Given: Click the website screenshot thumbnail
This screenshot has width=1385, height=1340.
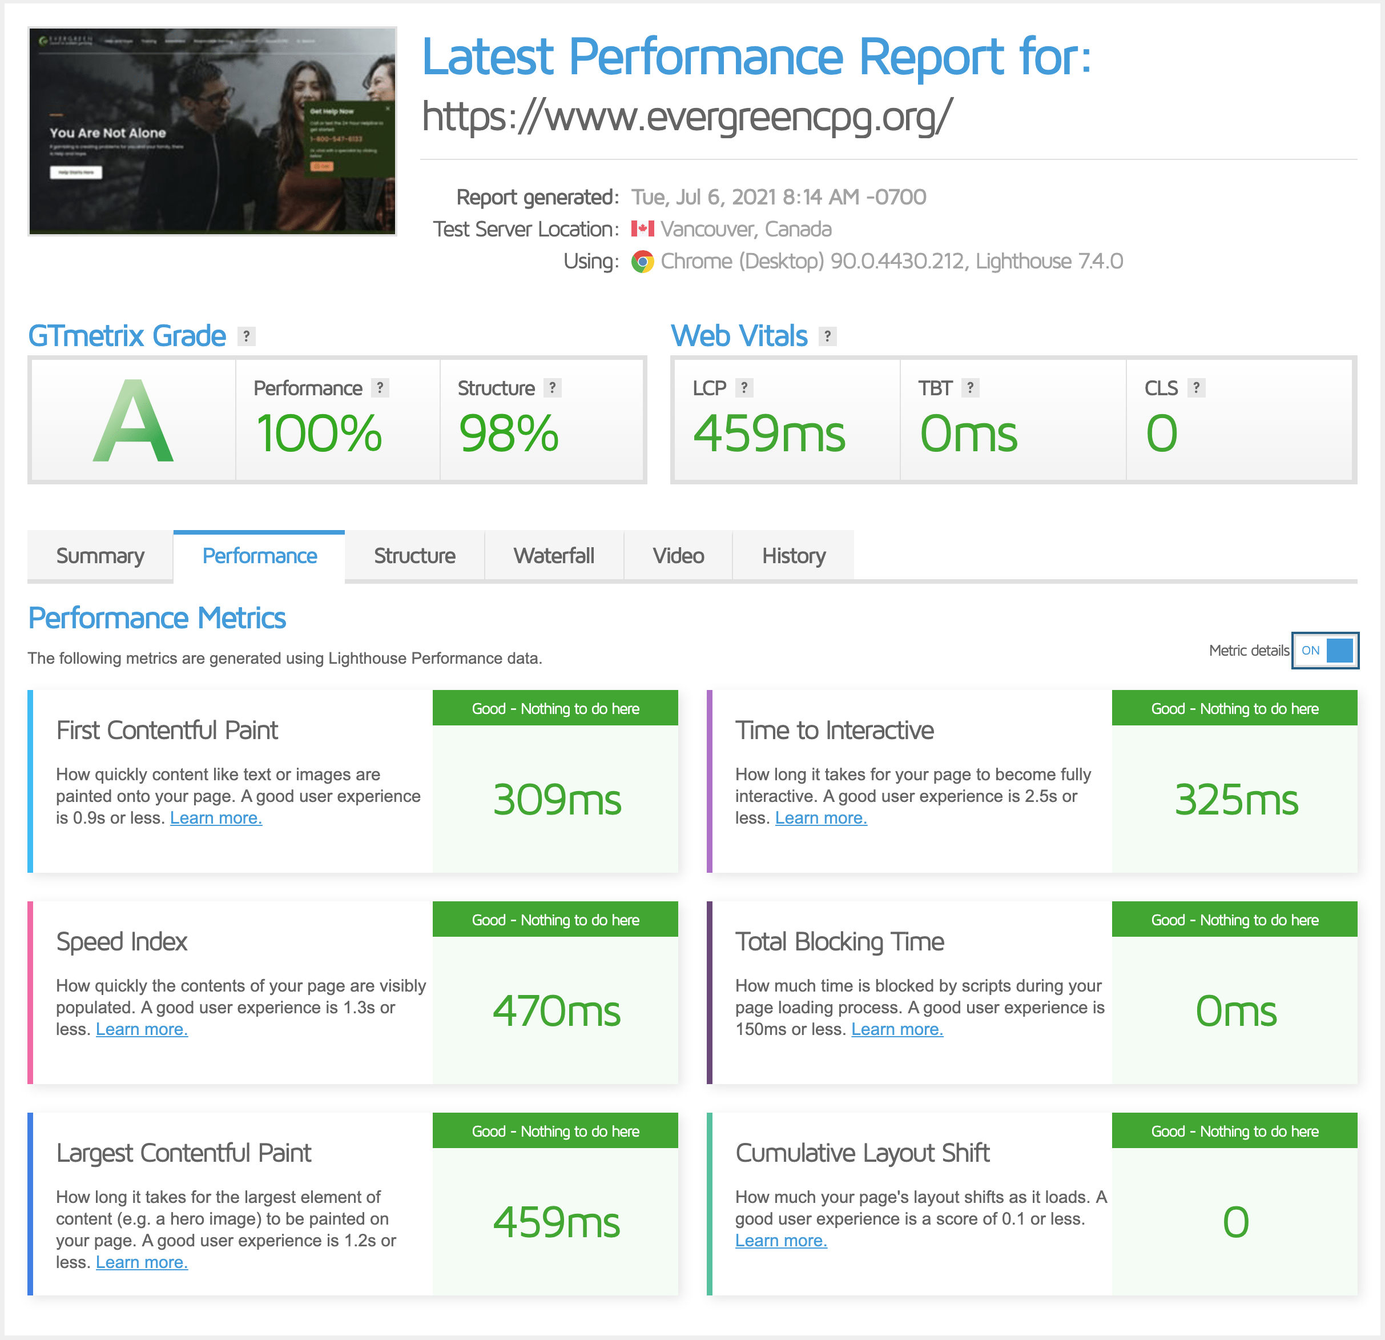Looking at the screenshot, I should 212,131.
